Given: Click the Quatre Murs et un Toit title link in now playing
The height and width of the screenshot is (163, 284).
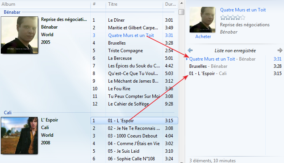Looking at the screenshot, I should tap(243, 10).
